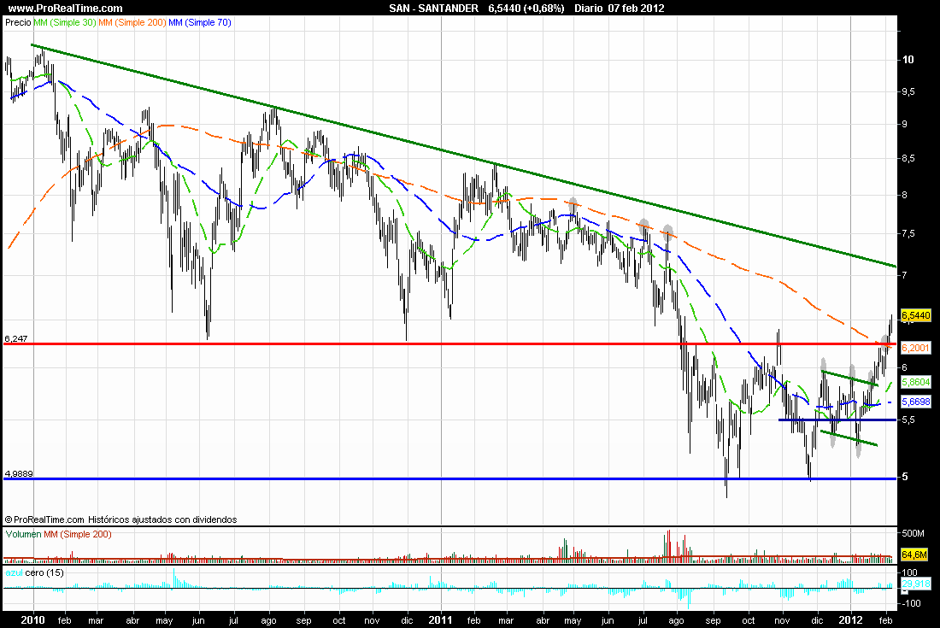Open MM (Simple 70) indicator settings

point(200,23)
